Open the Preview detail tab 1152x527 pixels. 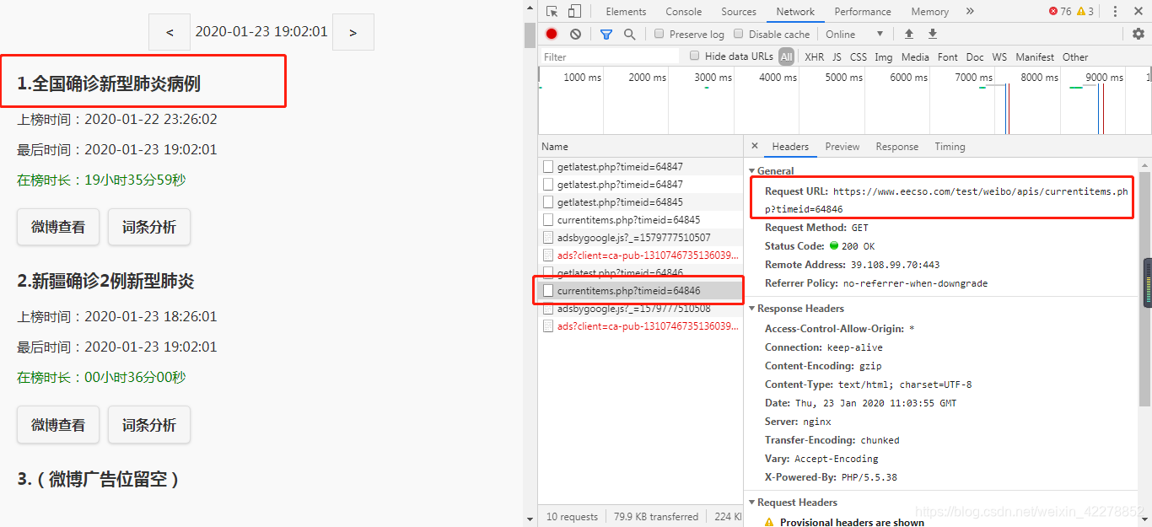tap(842, 147)
